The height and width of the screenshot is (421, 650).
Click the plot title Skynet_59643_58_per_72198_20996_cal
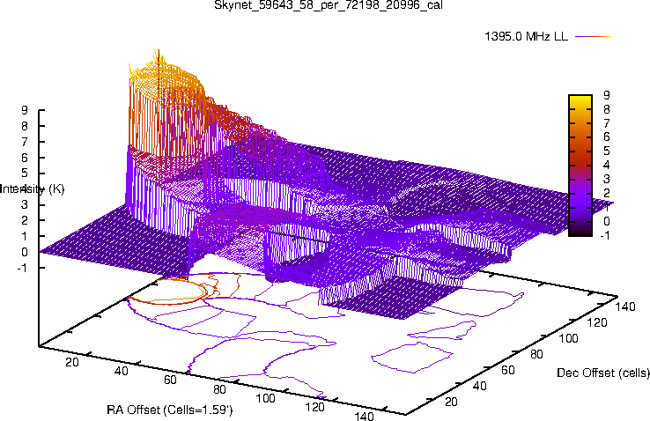pos(329,4)
